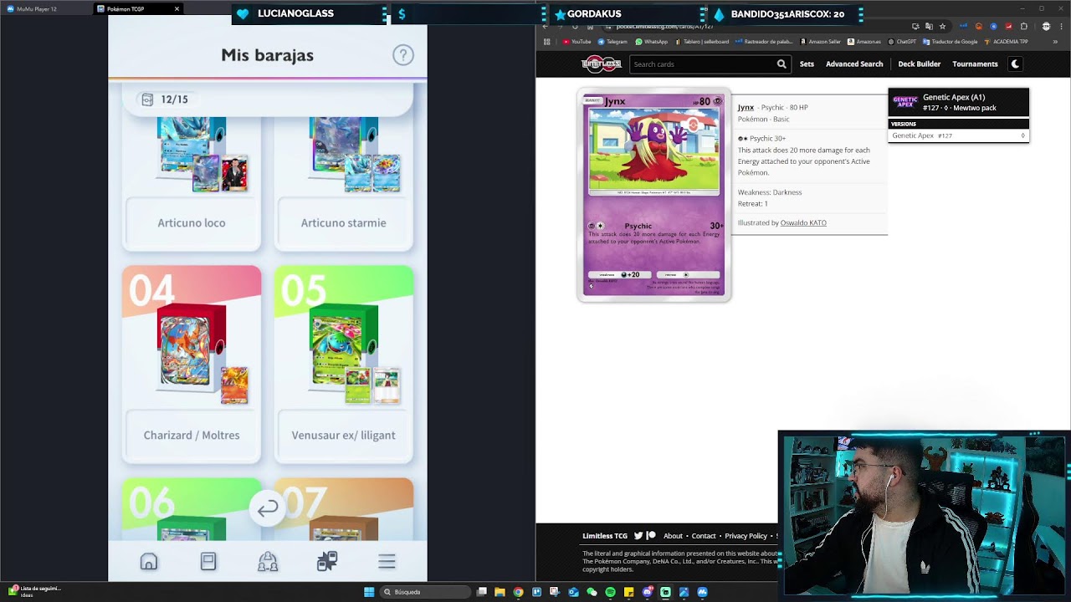Expand the hidden bookmarks overflow chevron
The height and width of the screenshot is (602, 1071).
tap(1055, 42)
